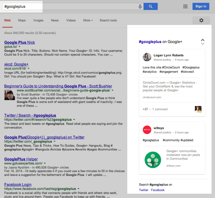Click the commenter photo beside 1 comment

[198, 109]
